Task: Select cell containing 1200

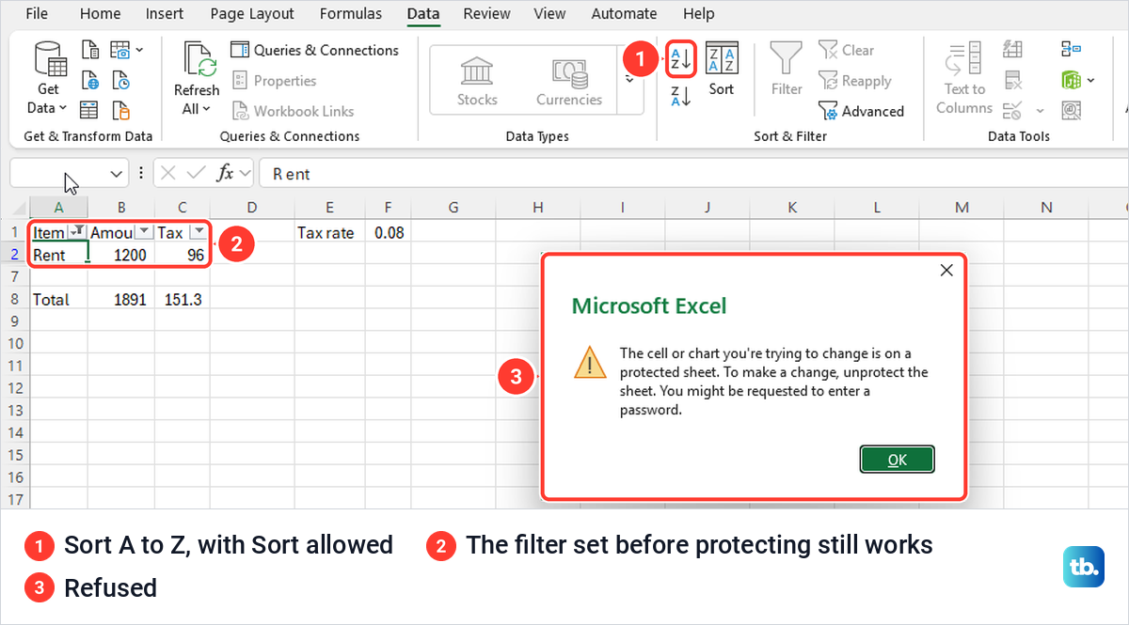Action: pyautogui.click(x=121, y=255)
